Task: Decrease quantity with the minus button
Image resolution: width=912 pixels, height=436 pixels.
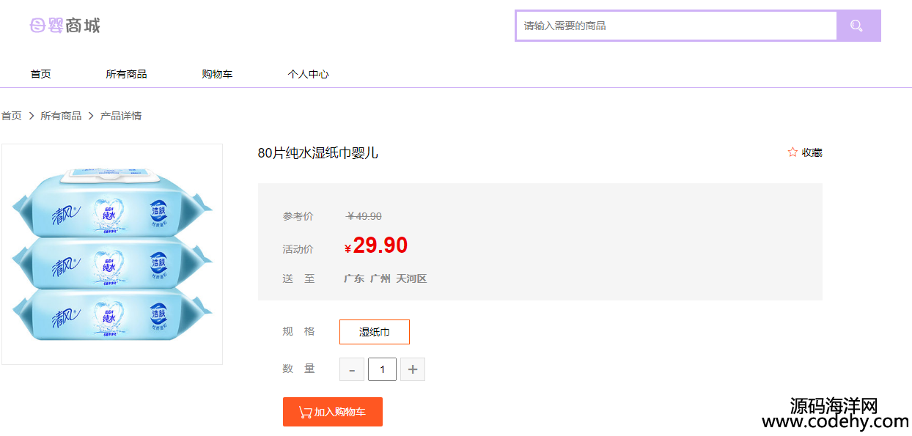Action: point(352,369)
